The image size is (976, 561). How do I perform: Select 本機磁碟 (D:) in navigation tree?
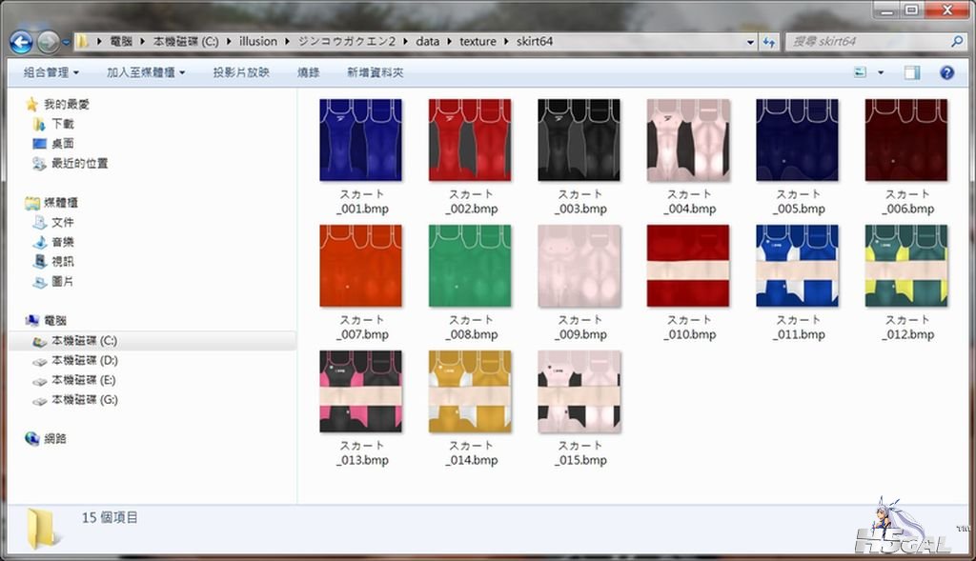click(84, 361)
